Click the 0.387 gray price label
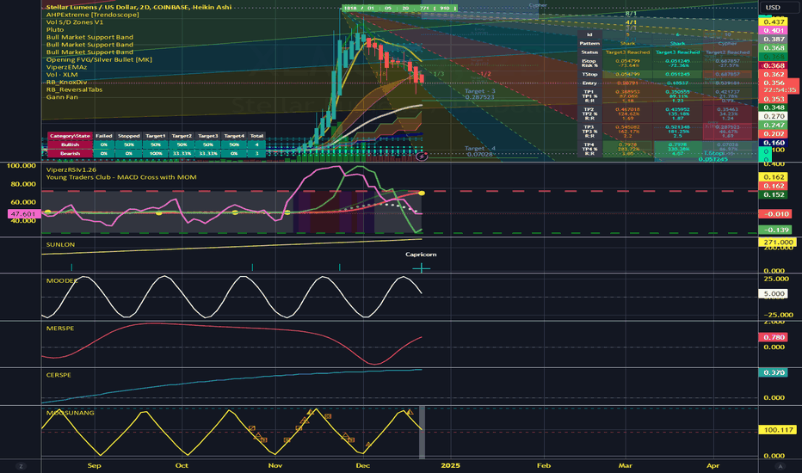Viewport: 802px width, 473px height. (774, 40)
